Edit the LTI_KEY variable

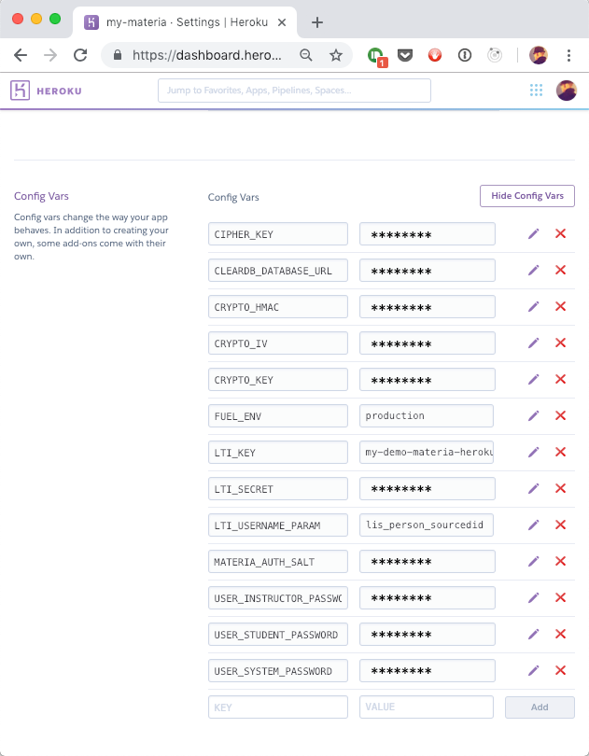coord(533,453)
